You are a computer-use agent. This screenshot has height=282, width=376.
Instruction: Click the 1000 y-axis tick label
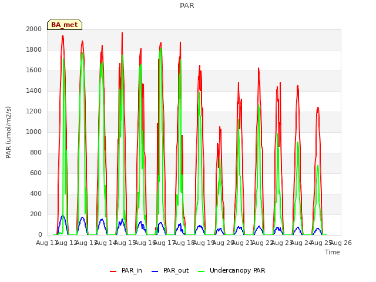34,132
